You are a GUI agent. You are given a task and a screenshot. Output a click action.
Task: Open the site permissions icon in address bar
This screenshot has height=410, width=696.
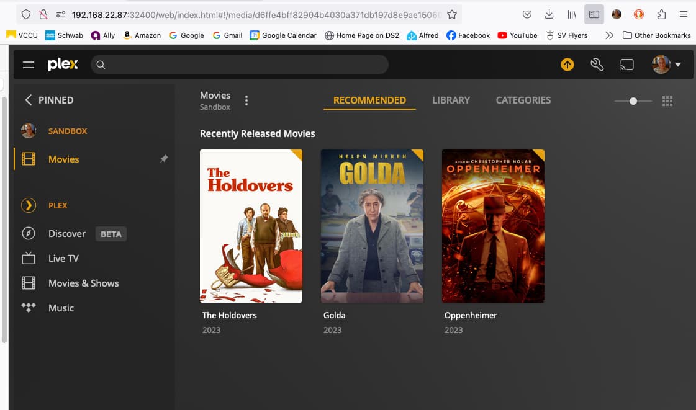[x=61, y=15]
